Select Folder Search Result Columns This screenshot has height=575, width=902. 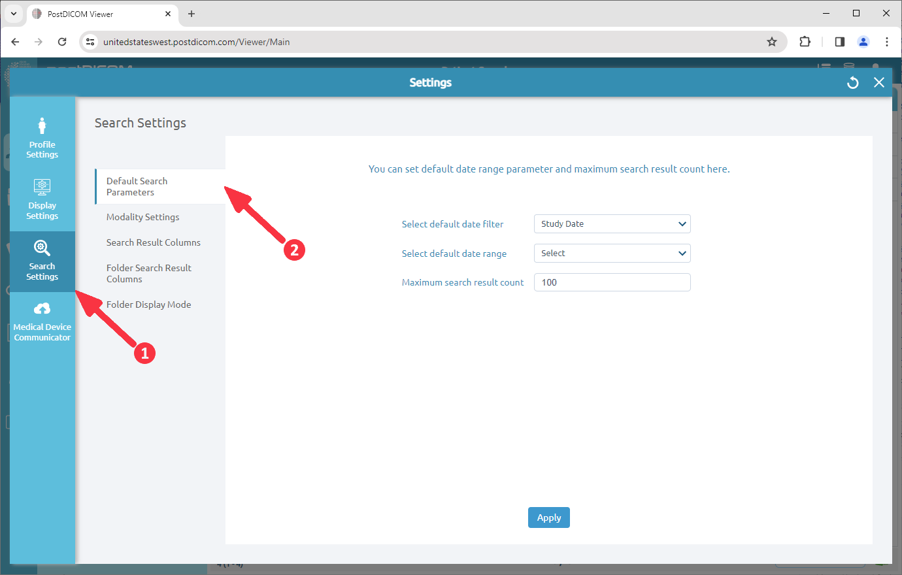pos(148,273)
